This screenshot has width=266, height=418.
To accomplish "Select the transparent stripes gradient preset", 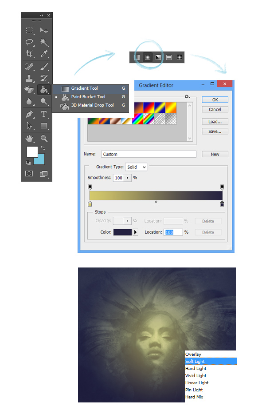I will click(160, 119).
